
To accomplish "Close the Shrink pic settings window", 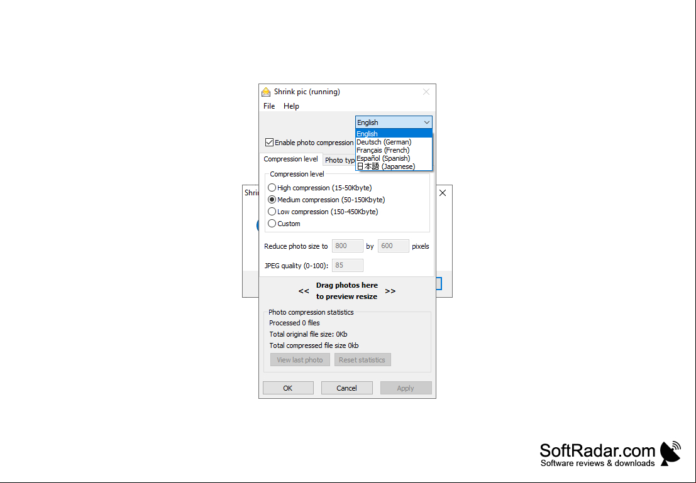I will click(426, 92).
